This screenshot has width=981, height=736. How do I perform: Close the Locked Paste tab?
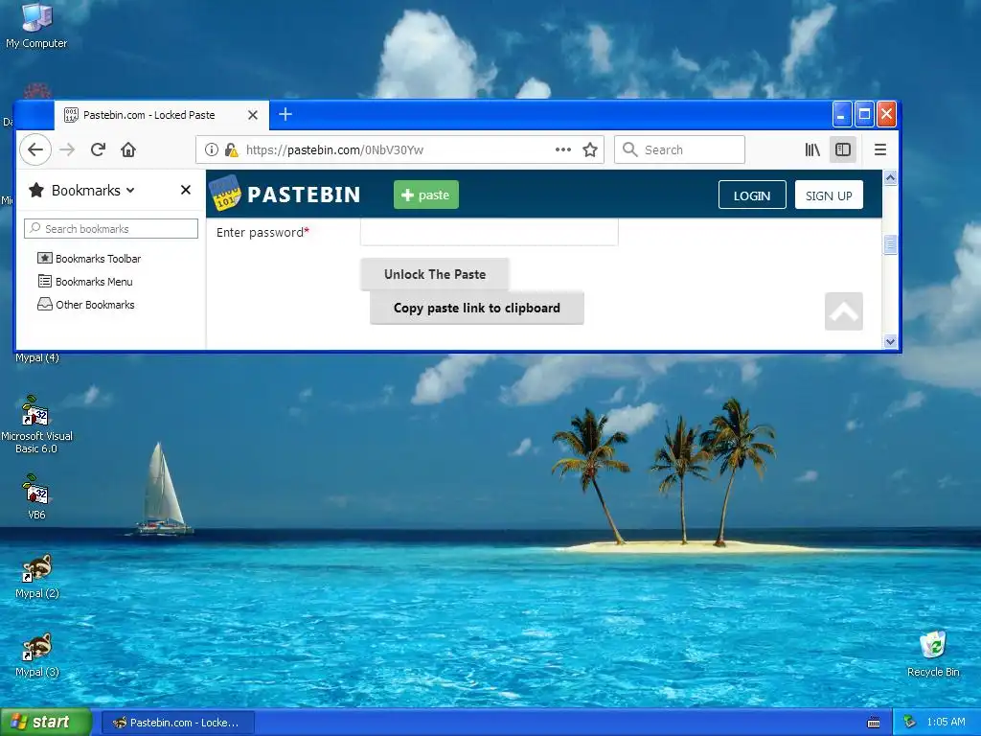[253, 115]
